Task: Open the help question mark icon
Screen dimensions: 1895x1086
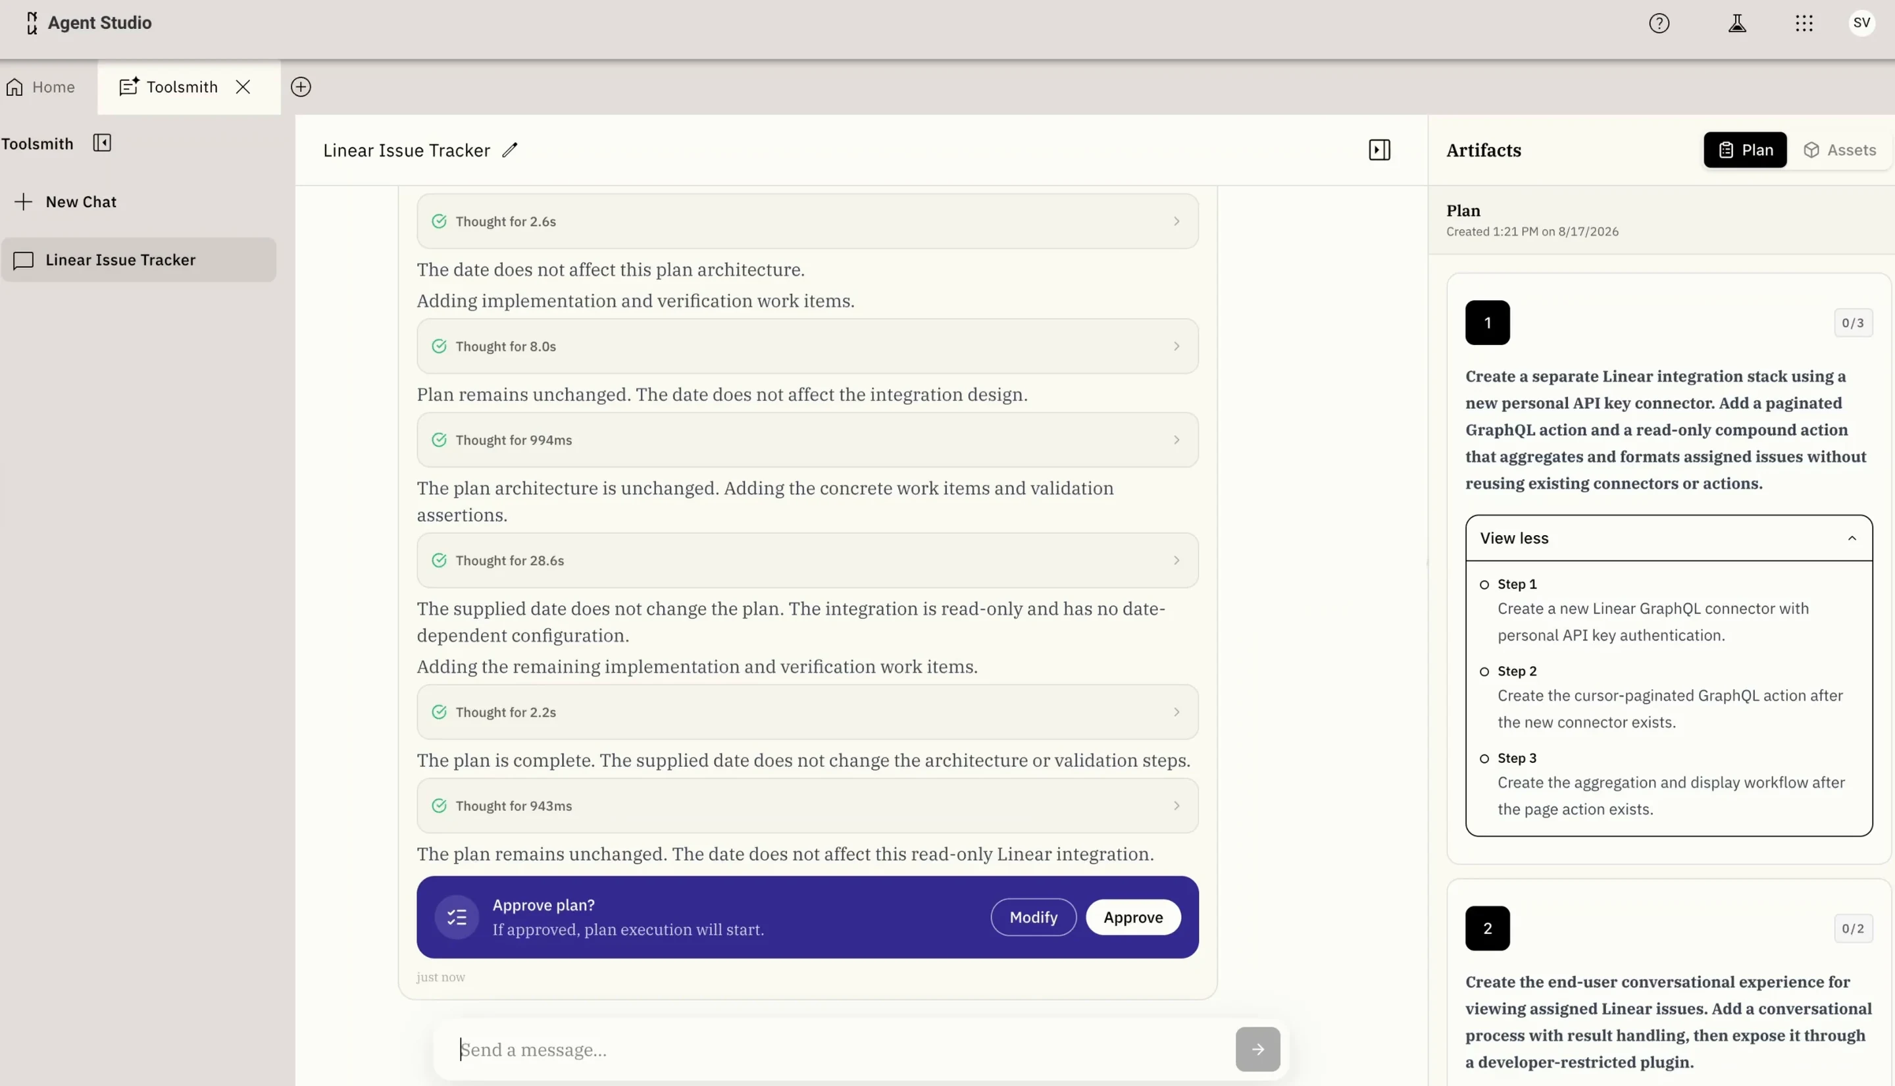Action: tap(1659, 23)
